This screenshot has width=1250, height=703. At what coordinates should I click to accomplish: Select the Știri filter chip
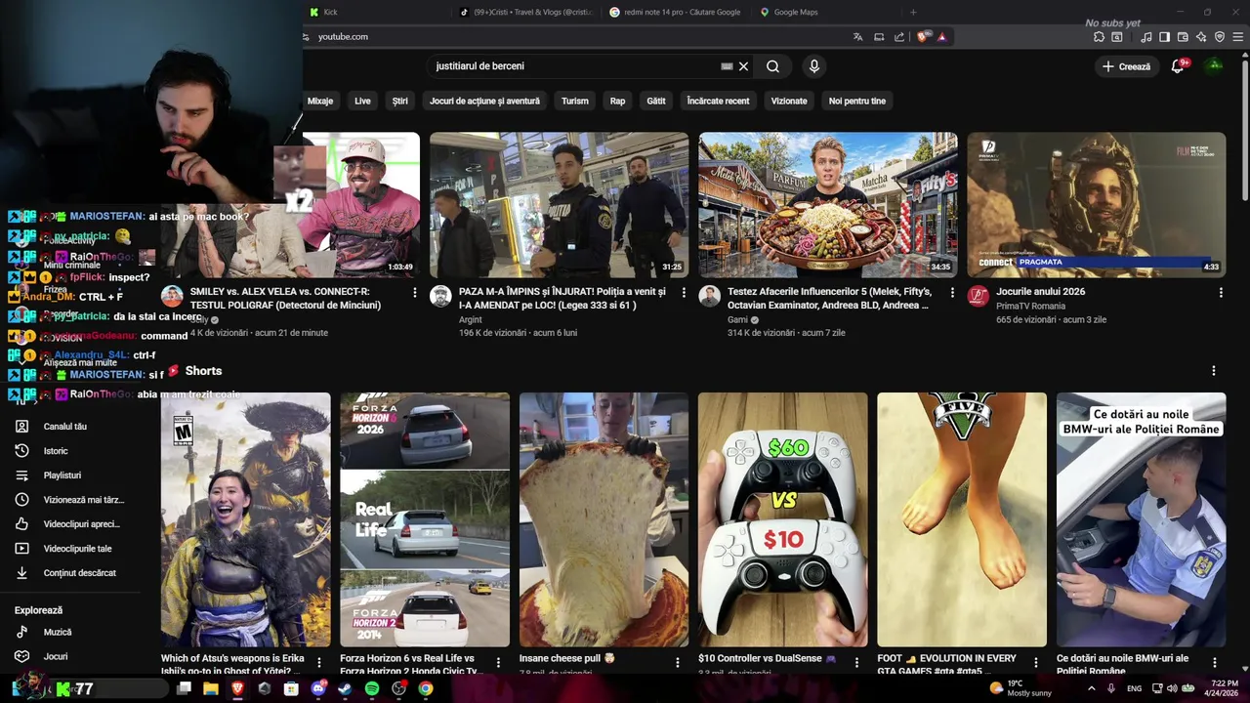(x=399, y=101)
